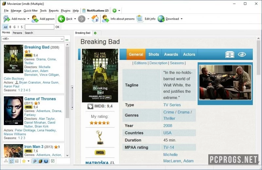Select the G letter filter
Screen dimensions: 262x170
pos(14,27)
